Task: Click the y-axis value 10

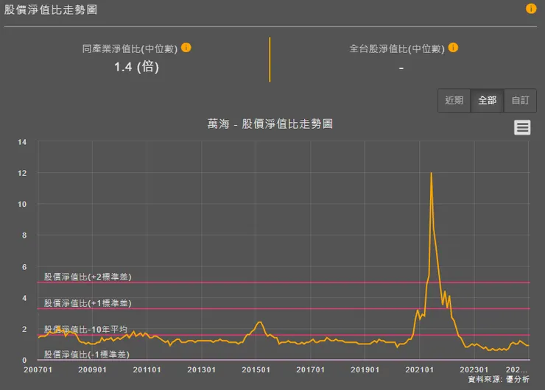Action: [22, 205]
